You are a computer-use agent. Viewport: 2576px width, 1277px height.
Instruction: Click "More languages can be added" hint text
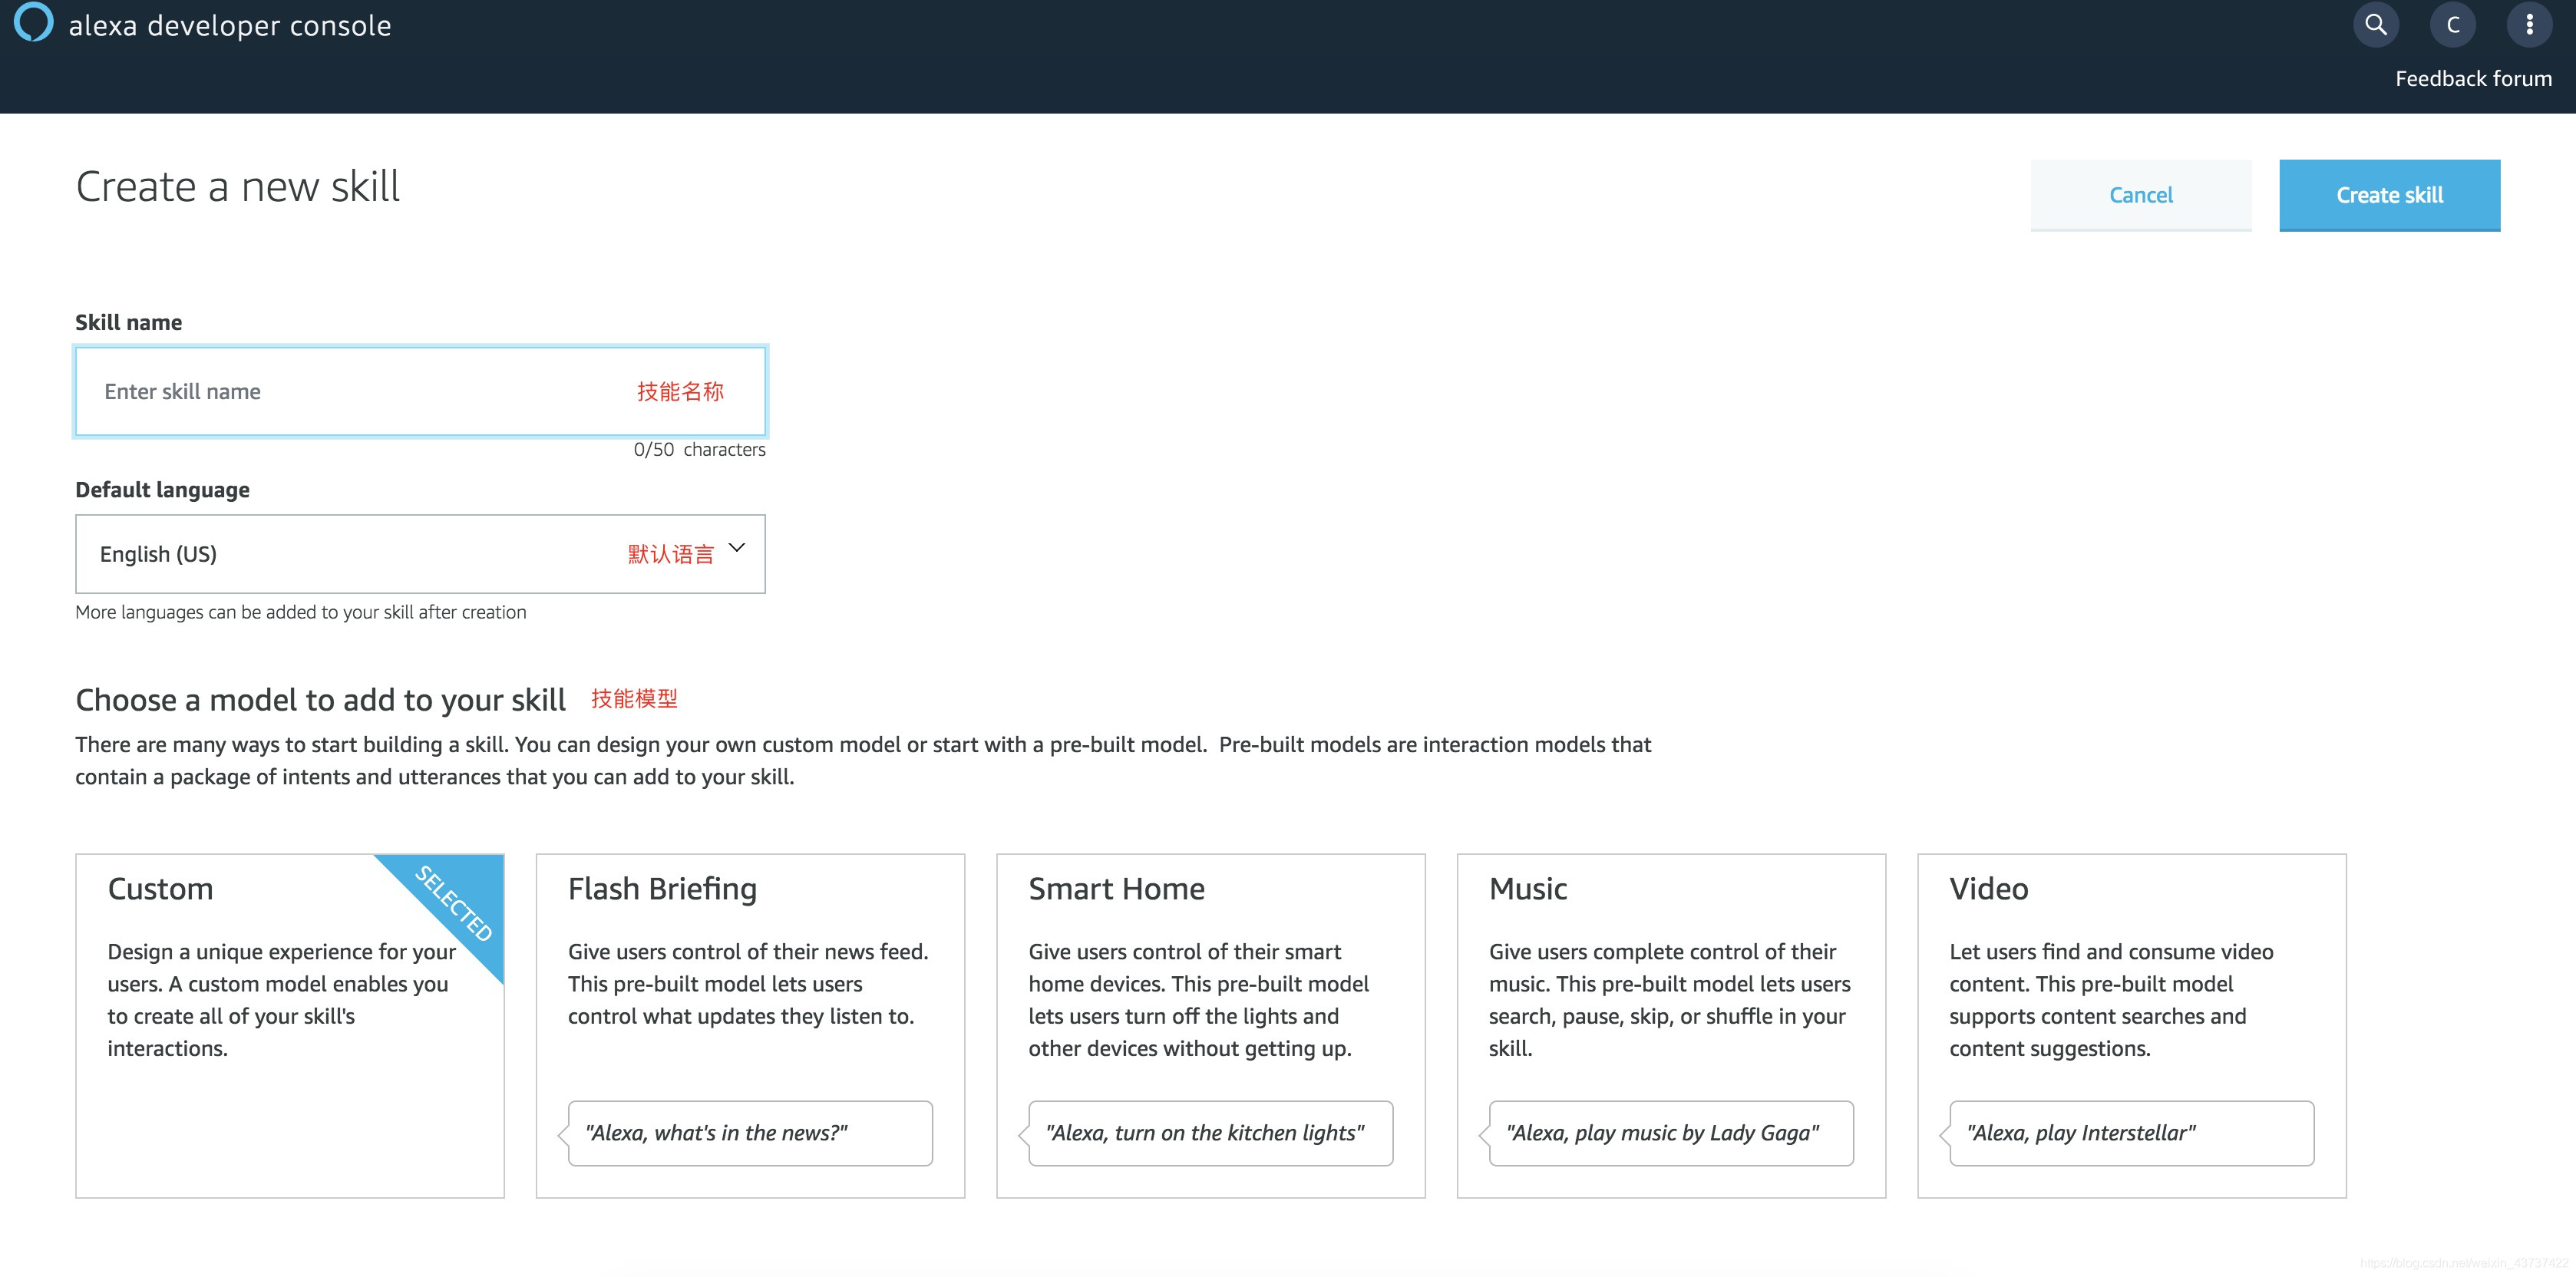click(x=301, y=612)
